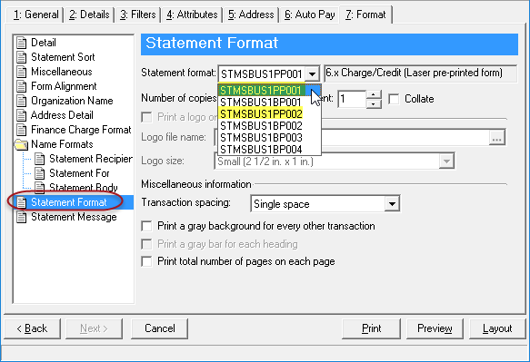Toggle Print a gray bar for each heading

pyautogui.click(x=146, y=244)
